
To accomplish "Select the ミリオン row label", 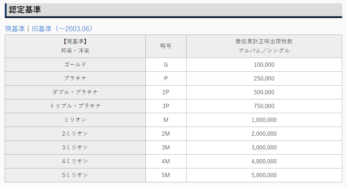I will [75, 120].
